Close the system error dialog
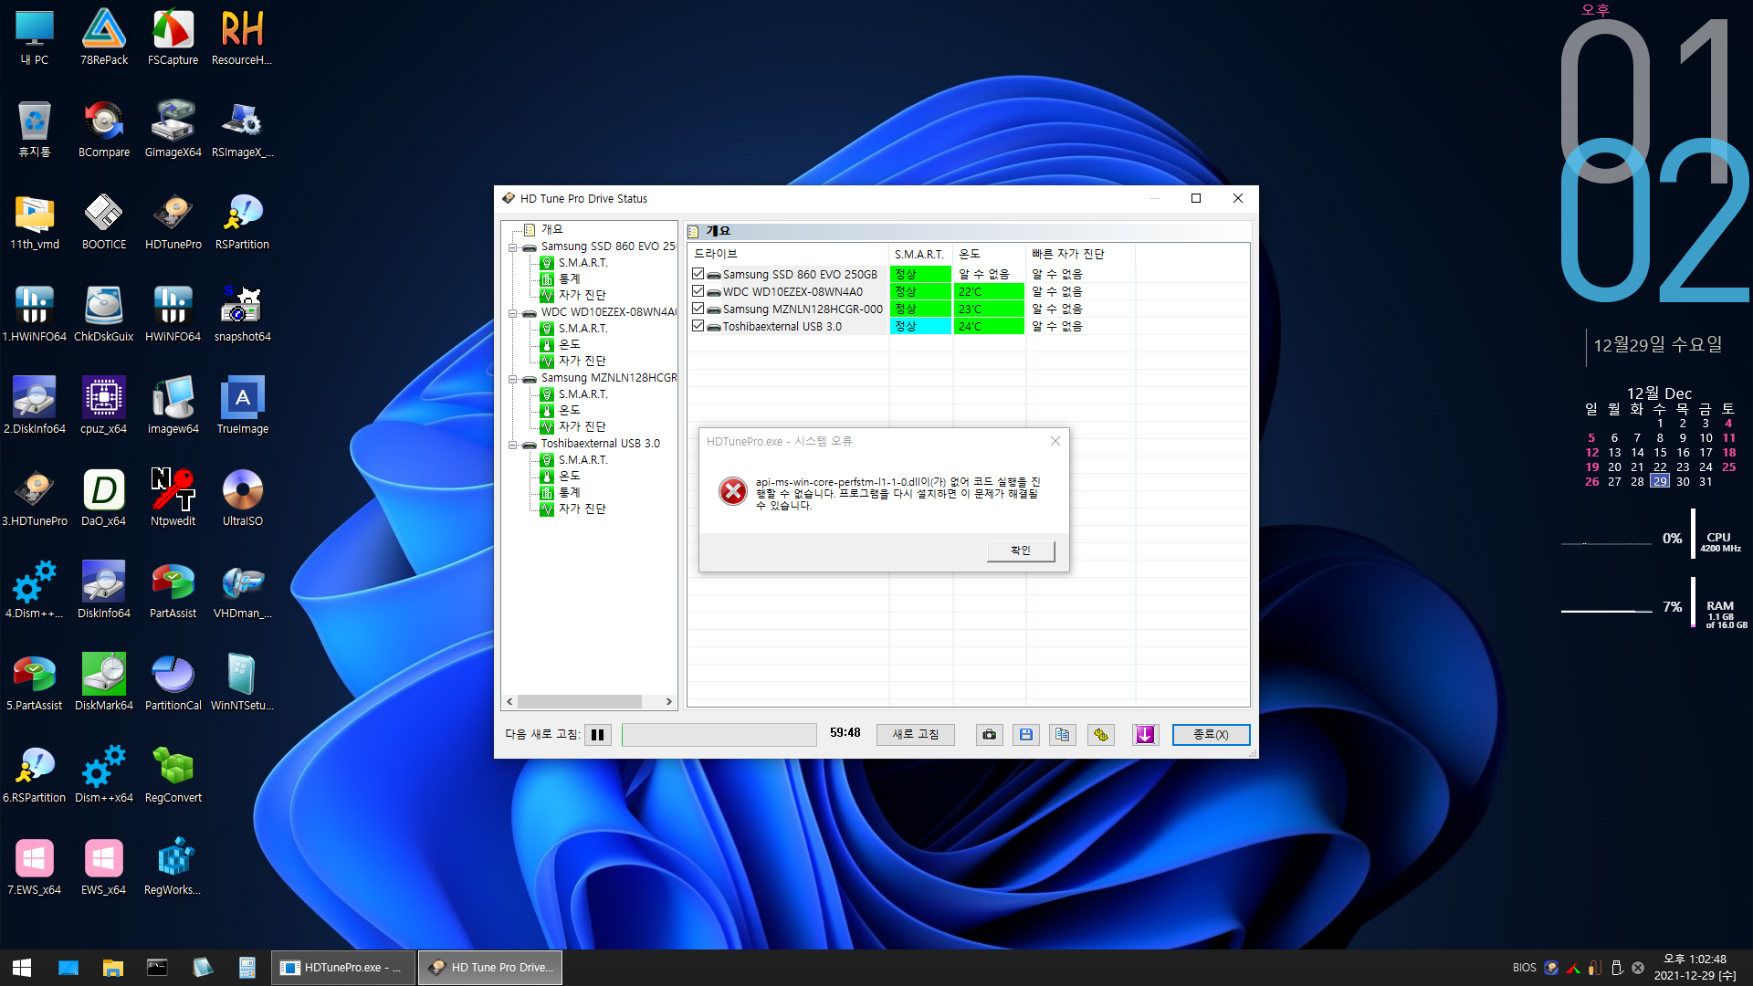Screen dimensions: 1753x986 pyautogui.click(x=1055, y=441)
